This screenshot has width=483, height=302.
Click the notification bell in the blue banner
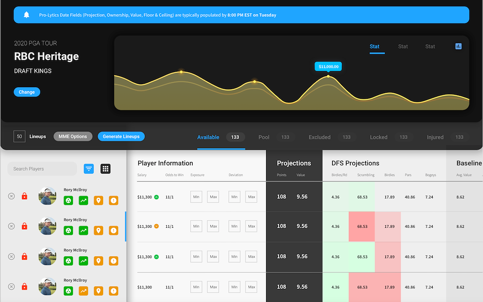(27, 15)
